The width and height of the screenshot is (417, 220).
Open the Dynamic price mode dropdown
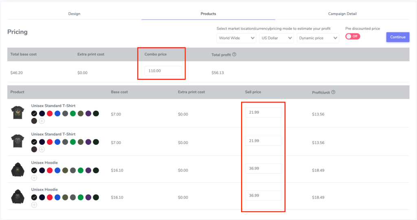coord(318,38)
